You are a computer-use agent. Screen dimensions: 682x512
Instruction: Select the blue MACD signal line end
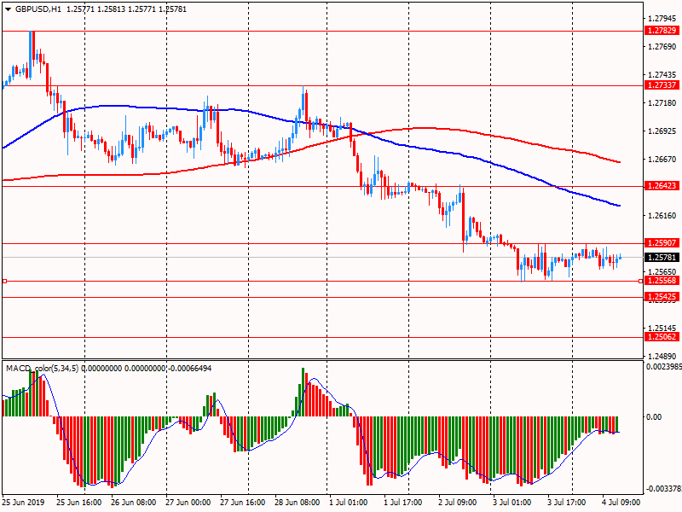618,433
